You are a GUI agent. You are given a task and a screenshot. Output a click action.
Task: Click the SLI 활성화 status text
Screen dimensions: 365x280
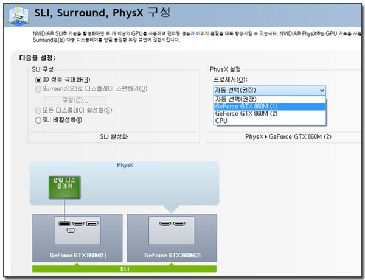point(114,137)
